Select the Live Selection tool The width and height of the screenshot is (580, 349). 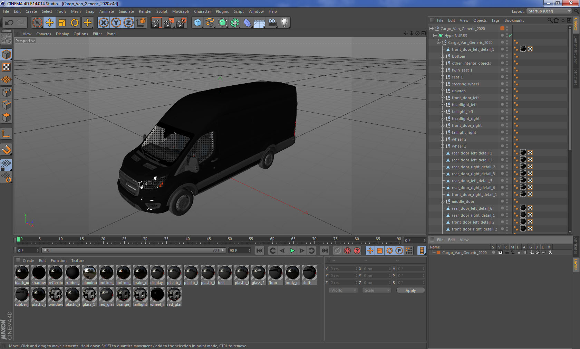coord(37,23)
